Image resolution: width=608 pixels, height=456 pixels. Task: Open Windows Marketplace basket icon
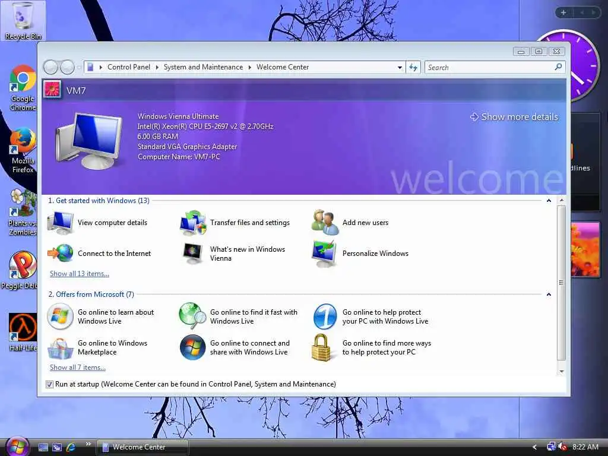[60, 348]
